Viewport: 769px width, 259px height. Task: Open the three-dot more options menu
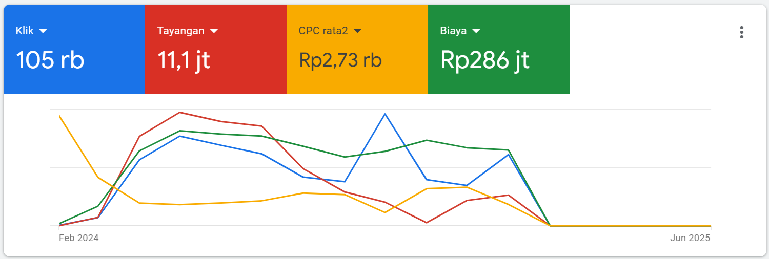(741, 32)
